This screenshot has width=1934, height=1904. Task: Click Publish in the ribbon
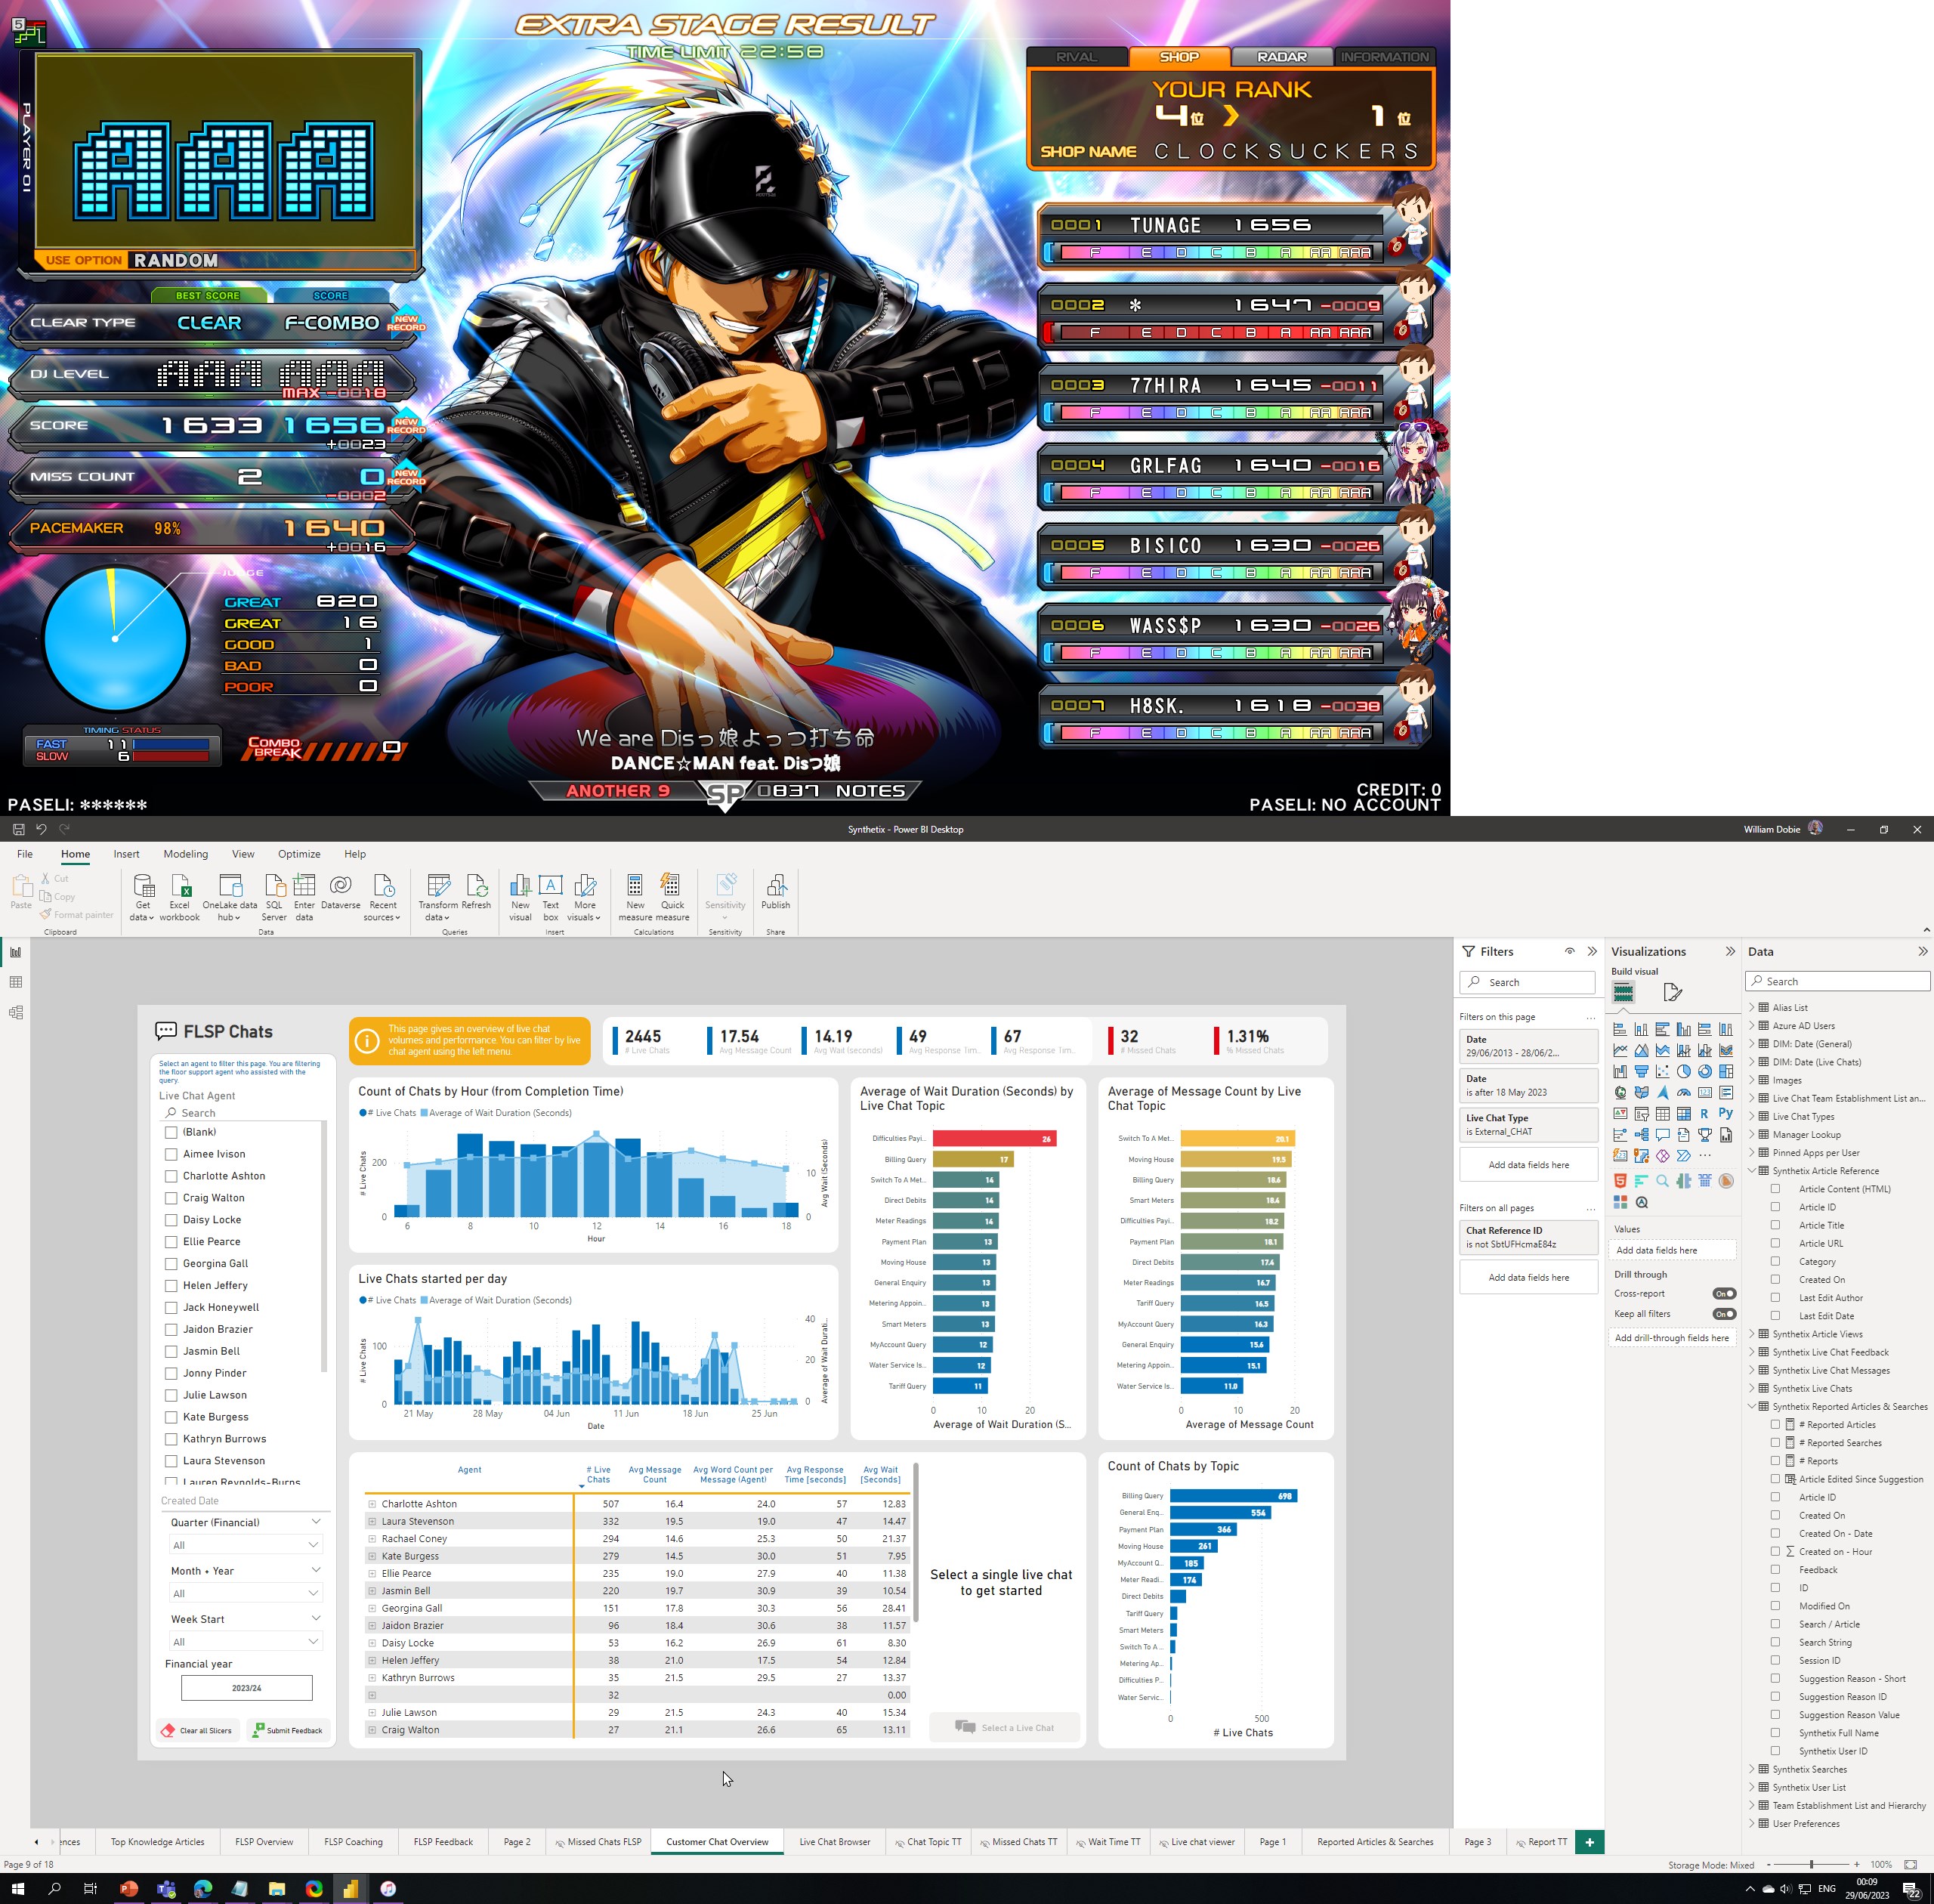tap(775, 893)
